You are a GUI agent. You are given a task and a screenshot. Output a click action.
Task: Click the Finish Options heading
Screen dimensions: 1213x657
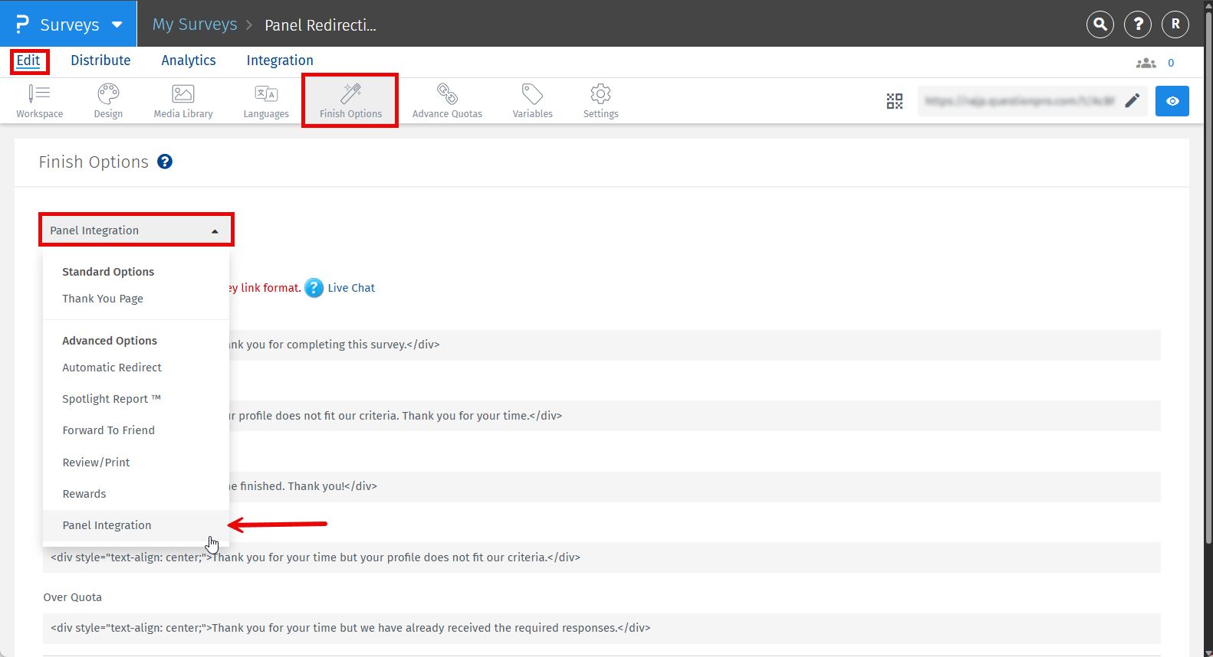94,162
